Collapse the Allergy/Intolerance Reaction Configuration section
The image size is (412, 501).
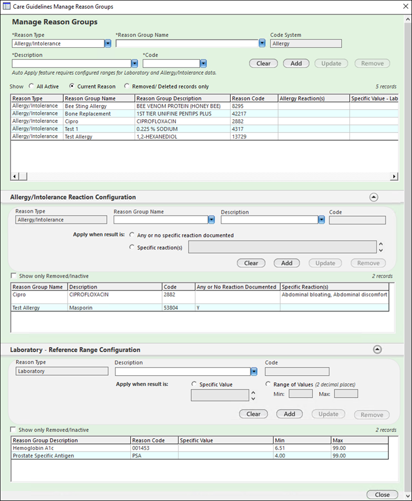(x=374, y=197)
